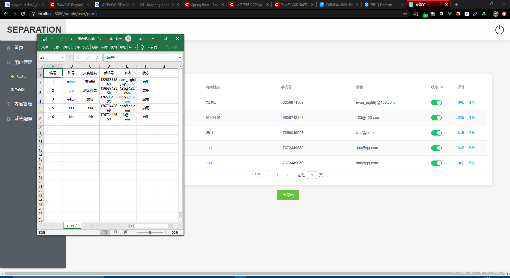510x278 pixels.
Task: Cancel formula entry with the X icon
Action: (x=78, y=58)
